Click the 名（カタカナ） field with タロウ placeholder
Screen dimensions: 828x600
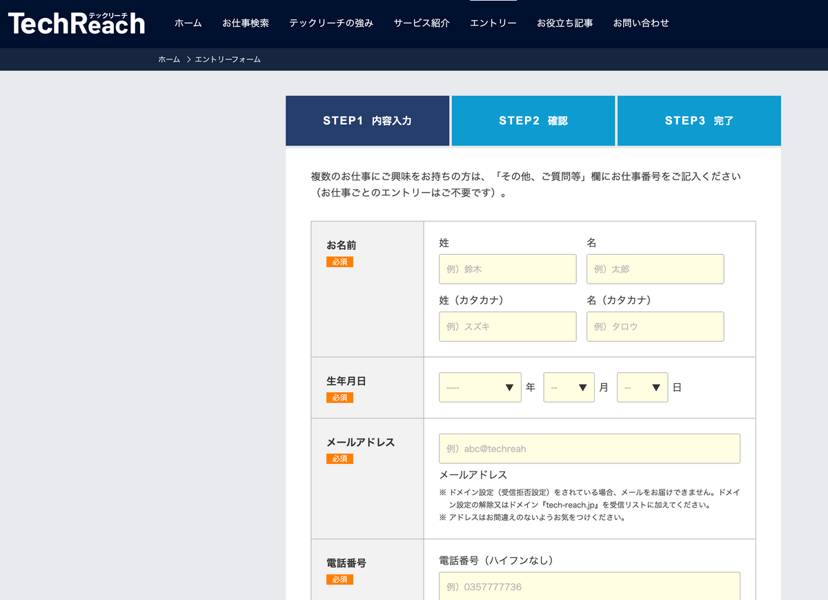[655, 327]
